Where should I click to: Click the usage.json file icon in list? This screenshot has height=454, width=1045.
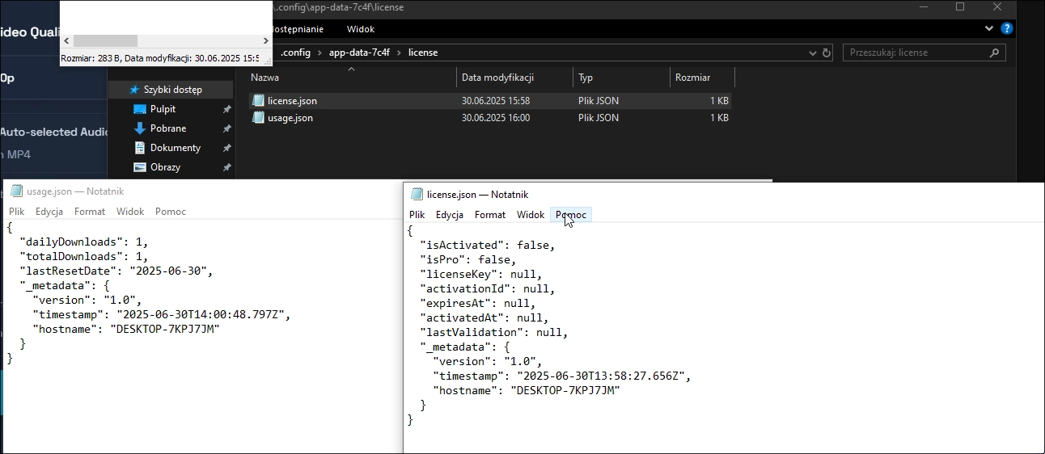(259, 118)
